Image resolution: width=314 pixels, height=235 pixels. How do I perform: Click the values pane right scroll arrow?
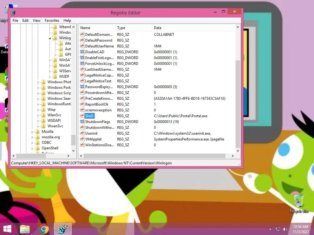232,156
